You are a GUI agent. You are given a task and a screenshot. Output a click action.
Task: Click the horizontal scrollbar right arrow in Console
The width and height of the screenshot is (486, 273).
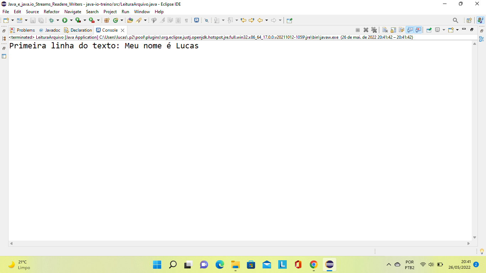click(x=469, y=243)
